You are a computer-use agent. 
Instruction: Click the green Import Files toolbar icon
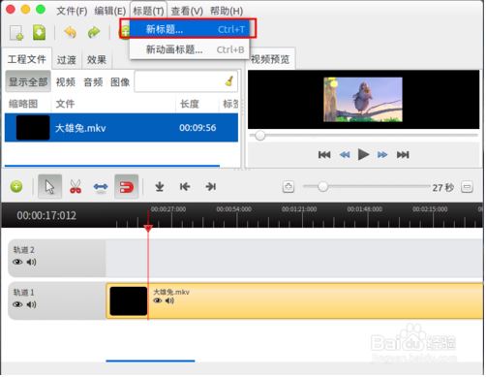(39, 33)
